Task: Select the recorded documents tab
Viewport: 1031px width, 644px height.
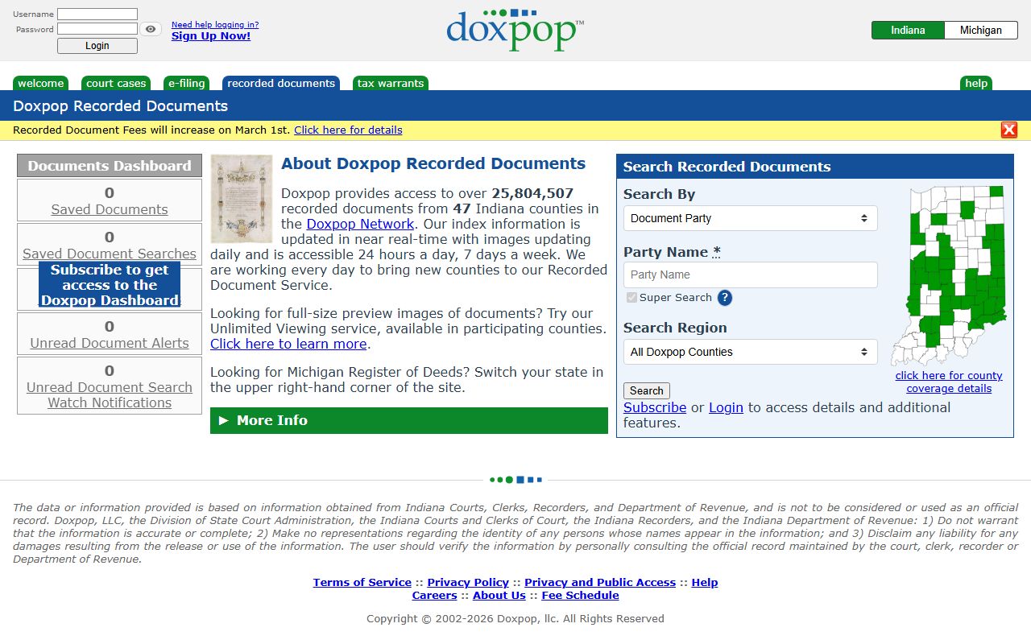Action: (281, 83)
